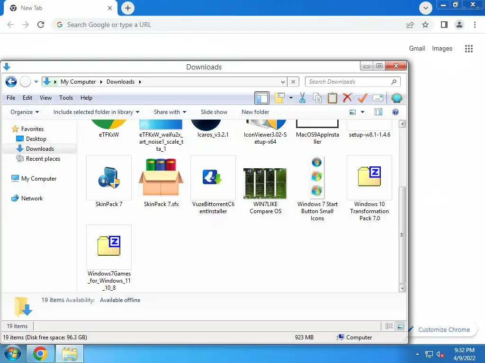Viewport: 485px width, 363px height.
Task: Select My Computer in the navigation pane
Action: point(39,178)
